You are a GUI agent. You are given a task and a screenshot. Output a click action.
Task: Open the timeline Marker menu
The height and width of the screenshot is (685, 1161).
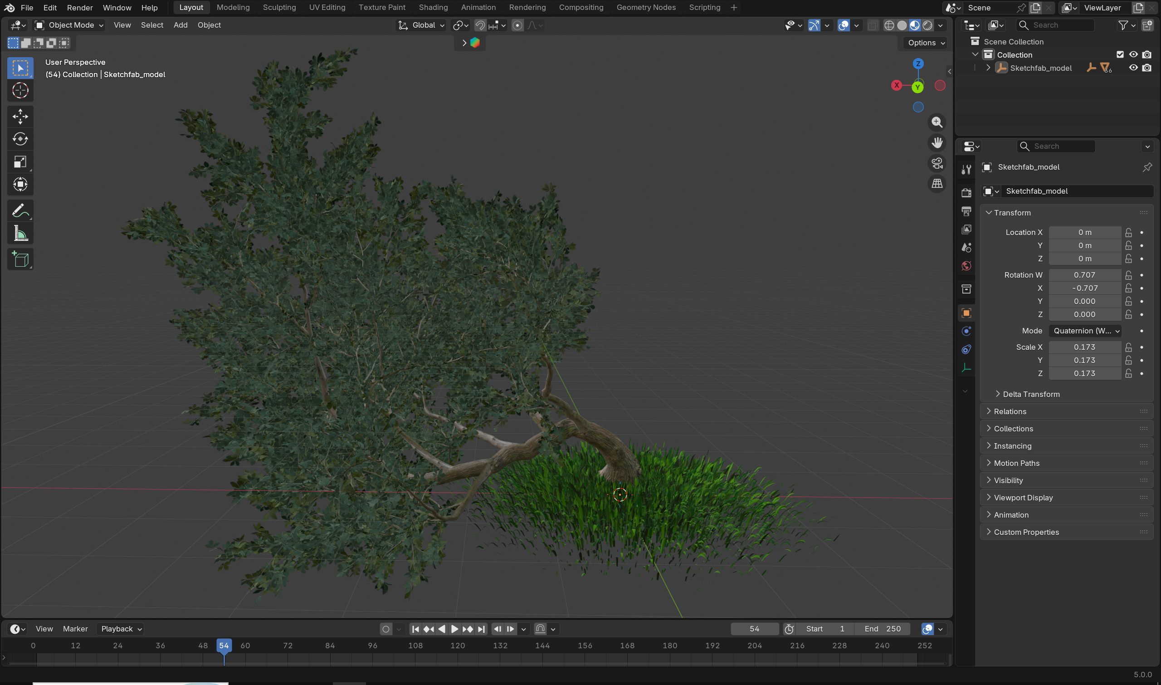(75, 629)
